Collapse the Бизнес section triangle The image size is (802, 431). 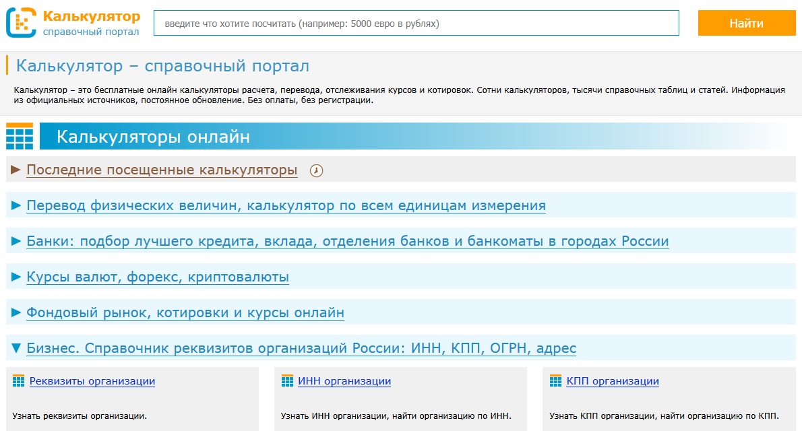16,349
